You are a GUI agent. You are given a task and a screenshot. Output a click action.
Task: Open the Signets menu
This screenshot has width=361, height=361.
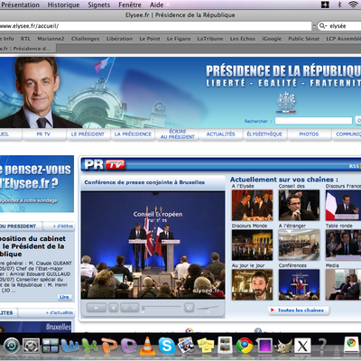point(99,5)
